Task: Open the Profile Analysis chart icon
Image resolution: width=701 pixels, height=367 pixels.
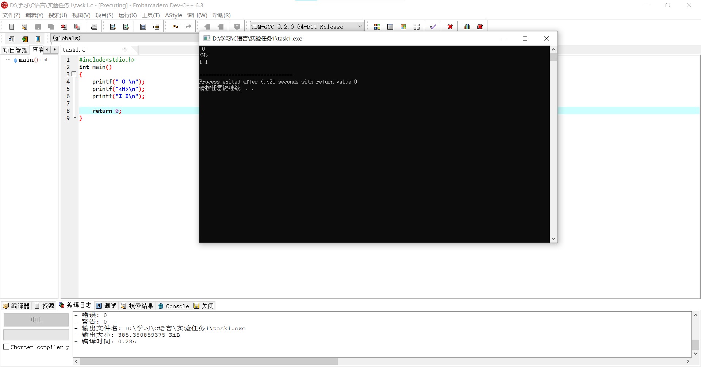Action: [x=467, y=27]
